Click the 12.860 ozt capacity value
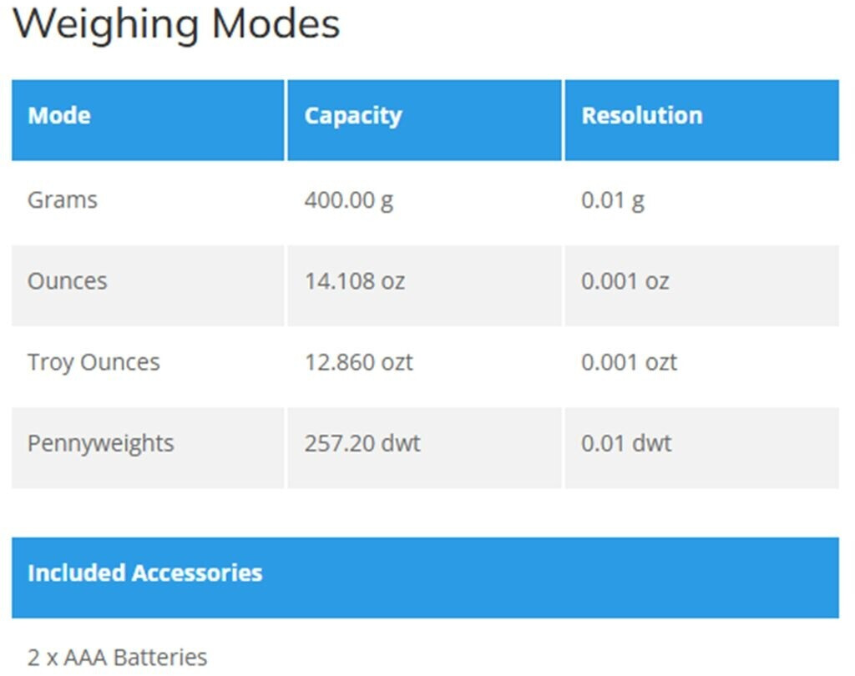This screenshot has height=676, width=855. point(358,362)
